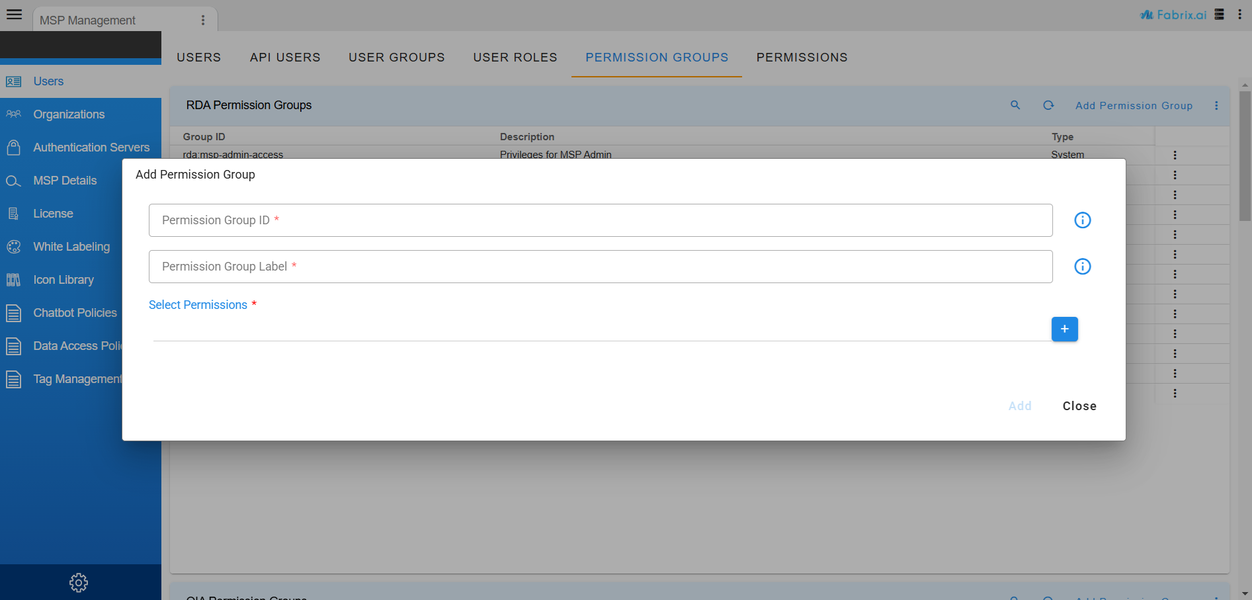This screenshot has height=600, width=1252.
Task: Click the Select Permissions link
Action: tap(198, 304)
